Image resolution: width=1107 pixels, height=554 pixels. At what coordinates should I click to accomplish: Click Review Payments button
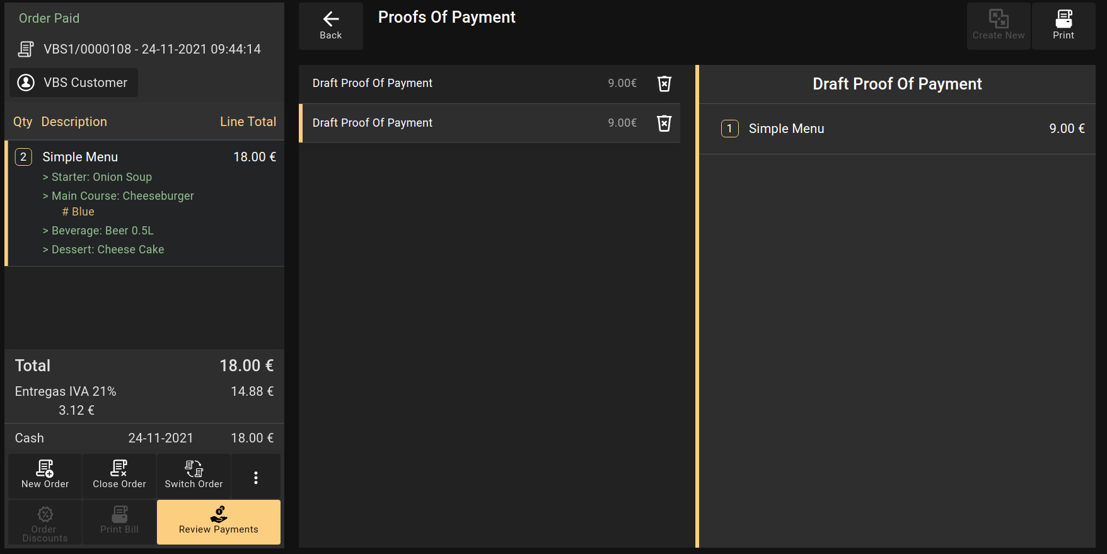click(218, 522)
